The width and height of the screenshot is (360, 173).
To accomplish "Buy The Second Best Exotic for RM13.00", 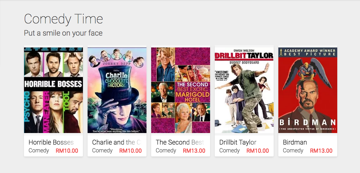I will click(x=194, y=151).
